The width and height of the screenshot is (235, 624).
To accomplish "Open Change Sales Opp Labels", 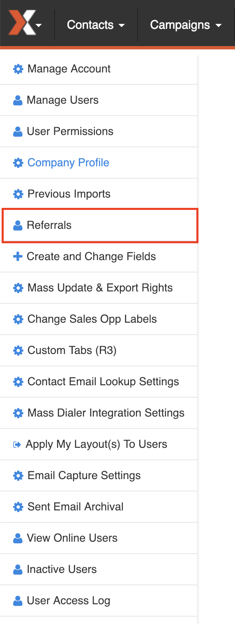I will click(99, 319).
